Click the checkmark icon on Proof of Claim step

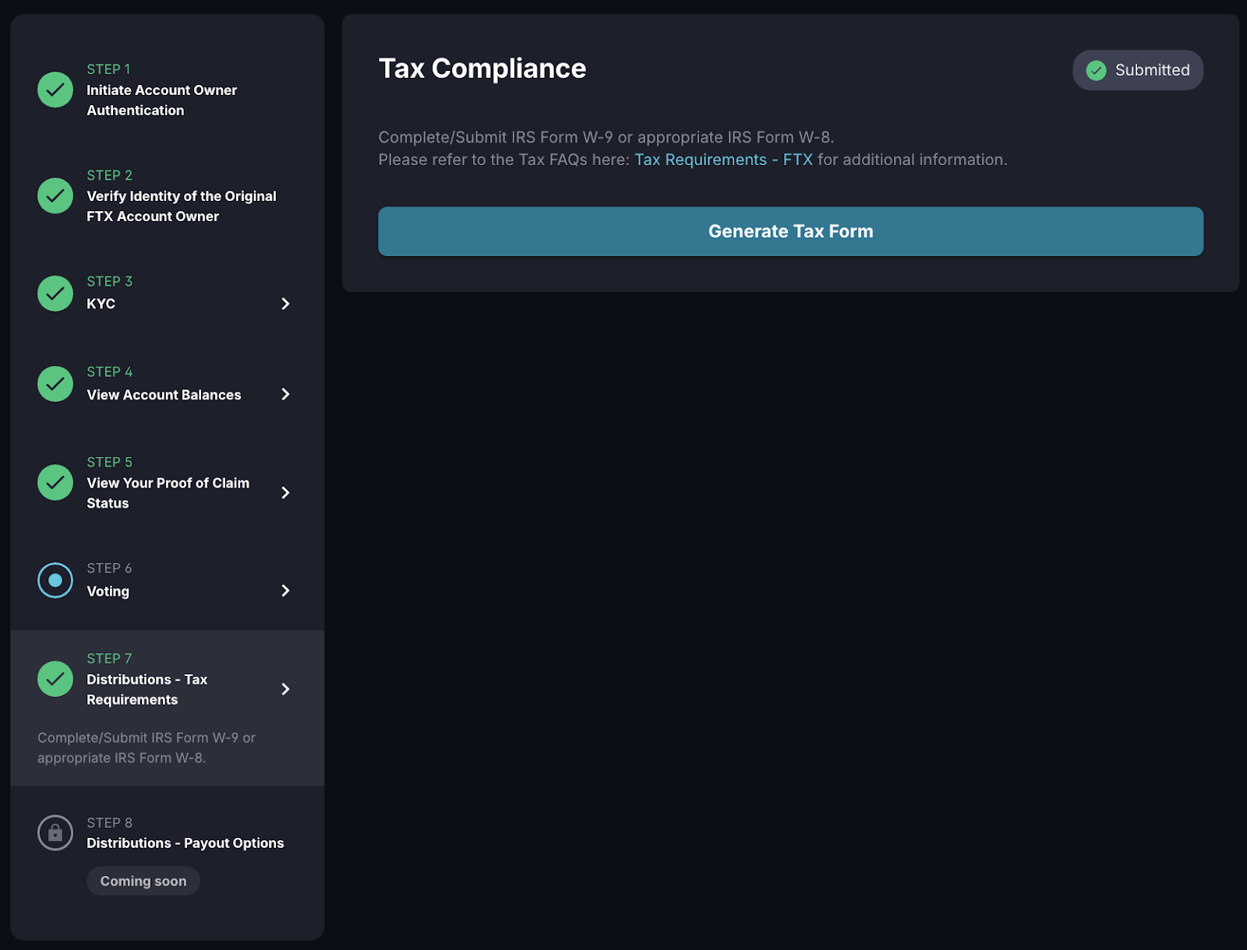tap(55, 482)
